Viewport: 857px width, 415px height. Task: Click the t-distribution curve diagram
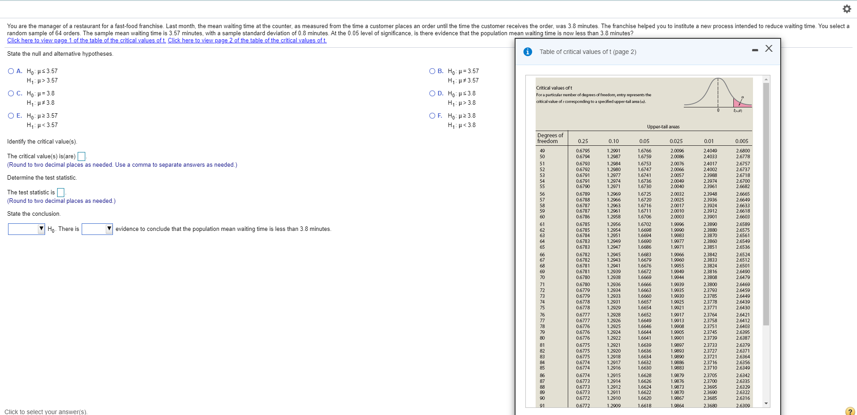tap(718, 94)
